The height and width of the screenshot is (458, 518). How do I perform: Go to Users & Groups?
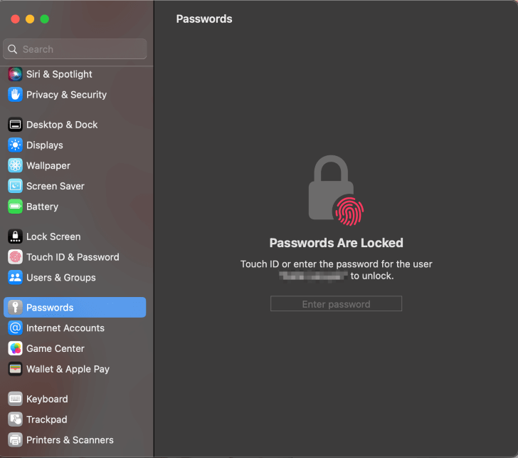click(x=60, y=278)
